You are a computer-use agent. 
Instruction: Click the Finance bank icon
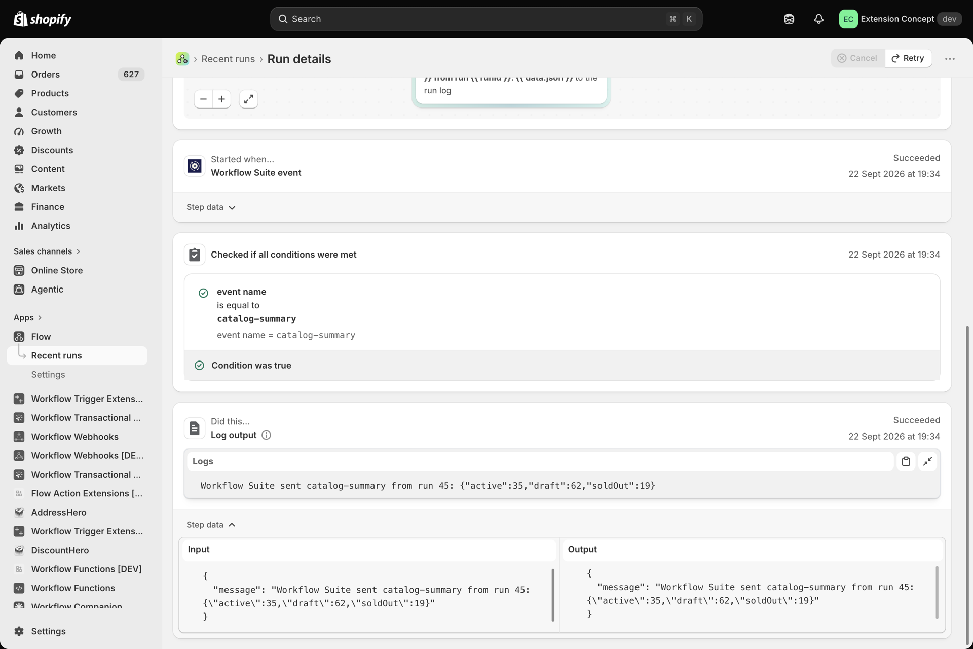(x=19, y=207)
